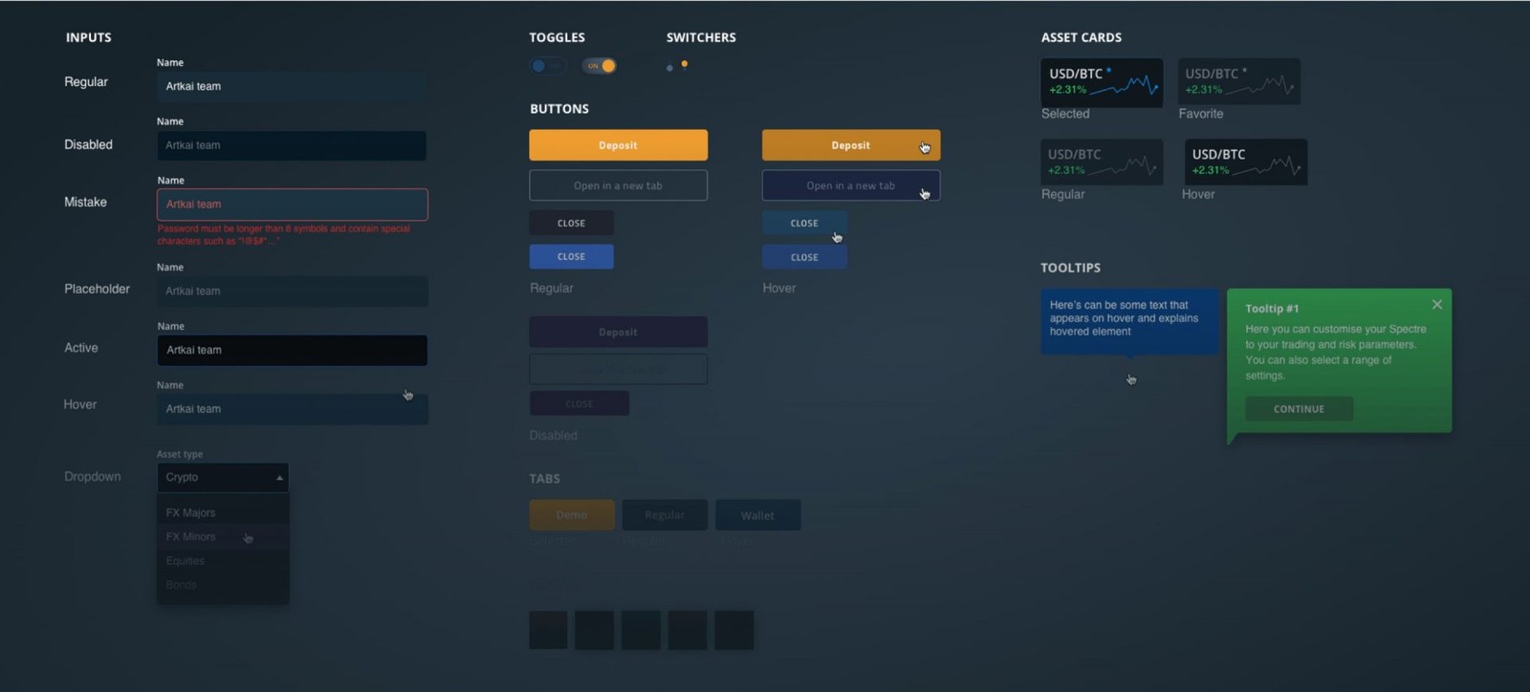
Task: Select the USD/BTC card labeled Regular
Action: pyautogui.click(x=1102, y=162)
